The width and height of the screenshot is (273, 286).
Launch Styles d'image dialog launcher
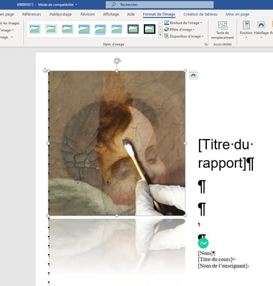[x=206, y=44]
